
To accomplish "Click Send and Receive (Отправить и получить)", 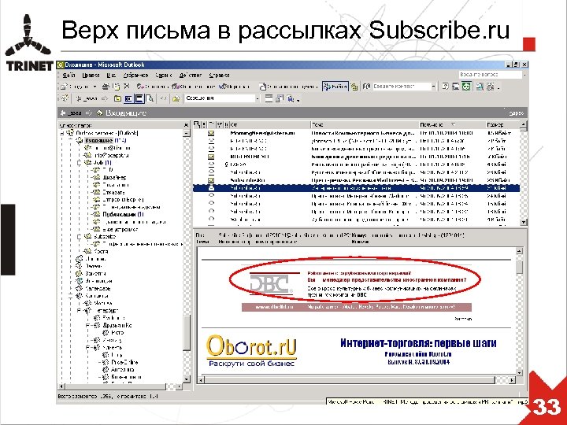I will (288, 87).
